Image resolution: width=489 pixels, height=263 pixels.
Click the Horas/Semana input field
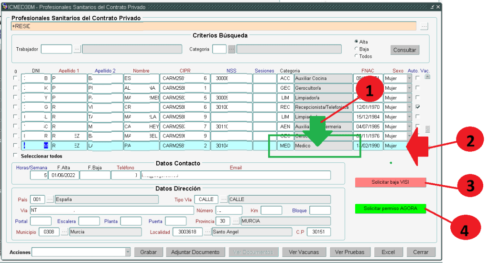click(38, 175)
